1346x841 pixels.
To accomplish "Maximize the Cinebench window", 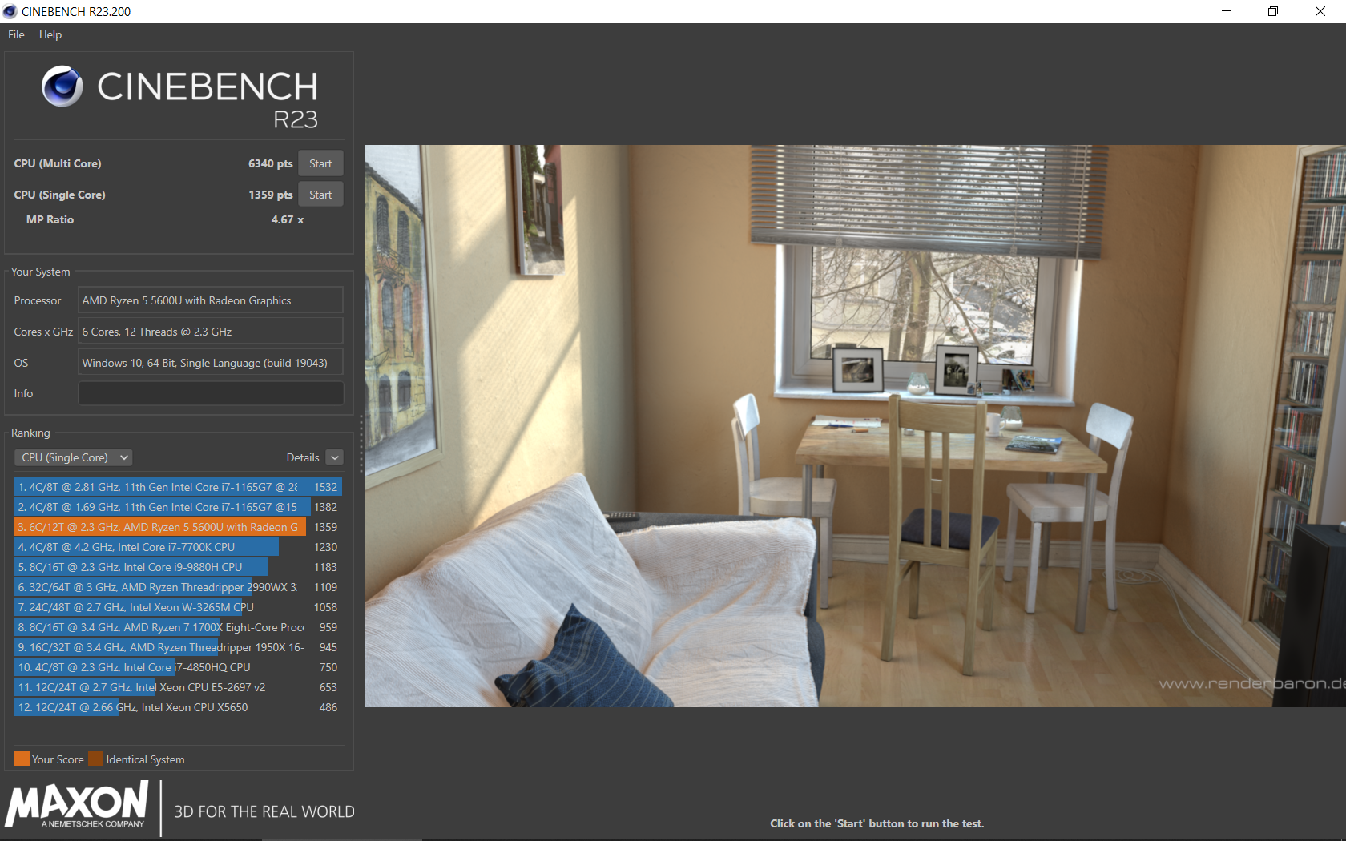I will [1273, 11].
